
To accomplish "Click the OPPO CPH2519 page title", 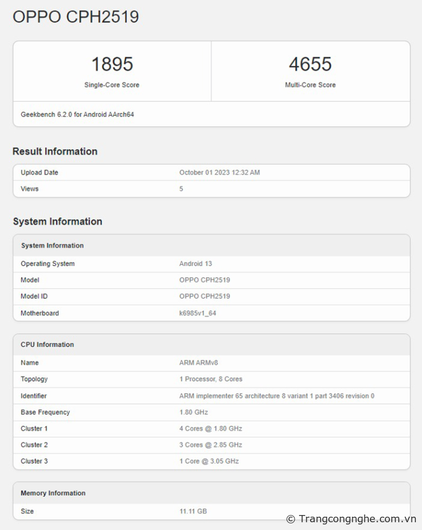I will [x=75, y=17].
